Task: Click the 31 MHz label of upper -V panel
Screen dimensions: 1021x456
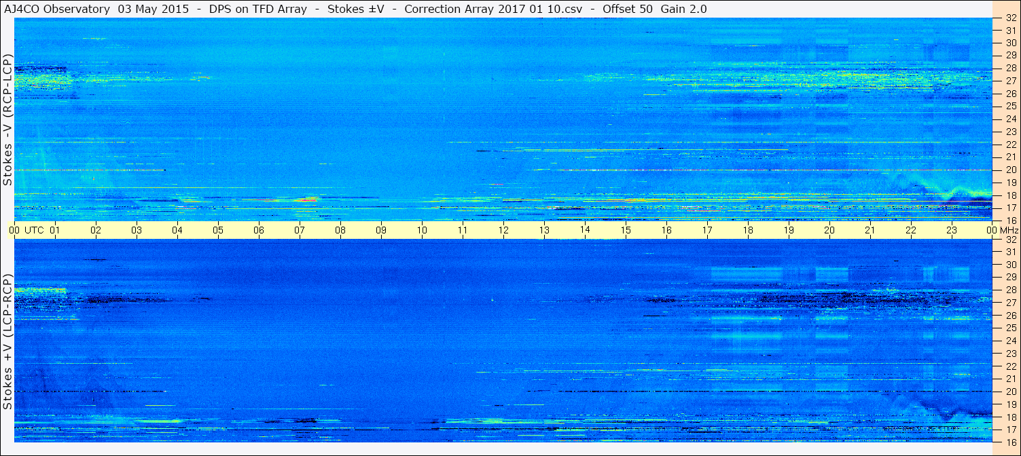Action: point(1010,31)
